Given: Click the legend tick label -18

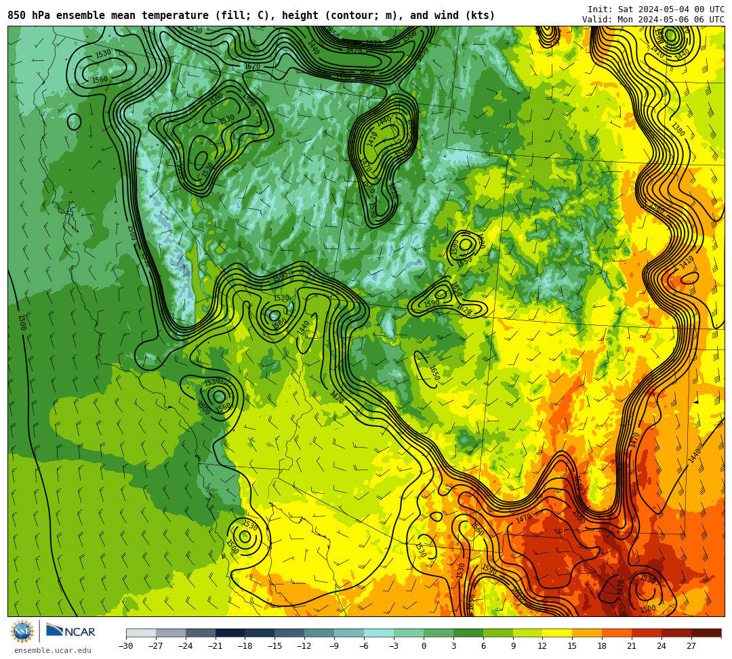Looking at the screenshot, I should (245, 646).
